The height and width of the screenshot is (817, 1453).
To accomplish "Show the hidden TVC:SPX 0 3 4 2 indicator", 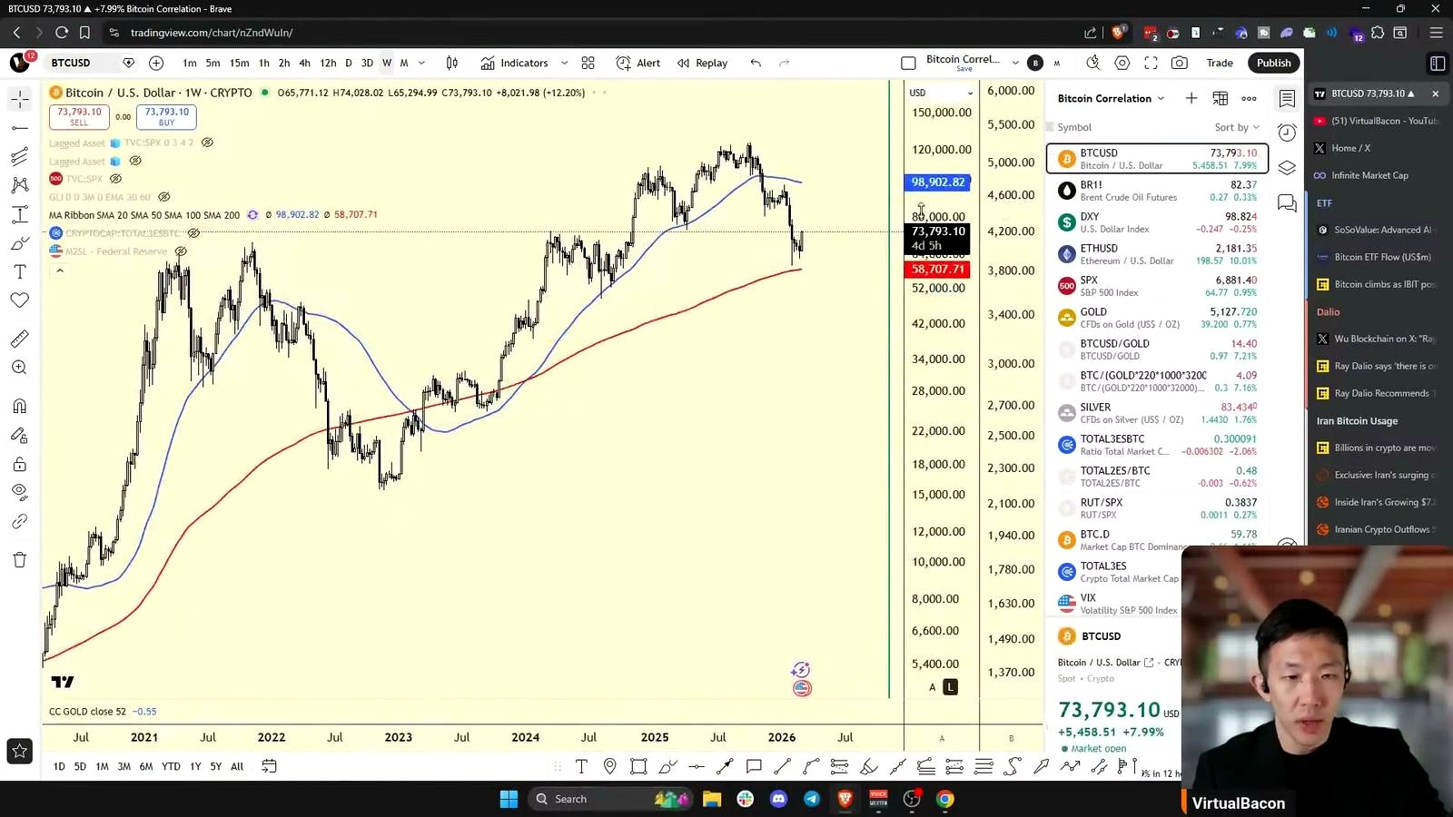I will click(x=207, y=143).
